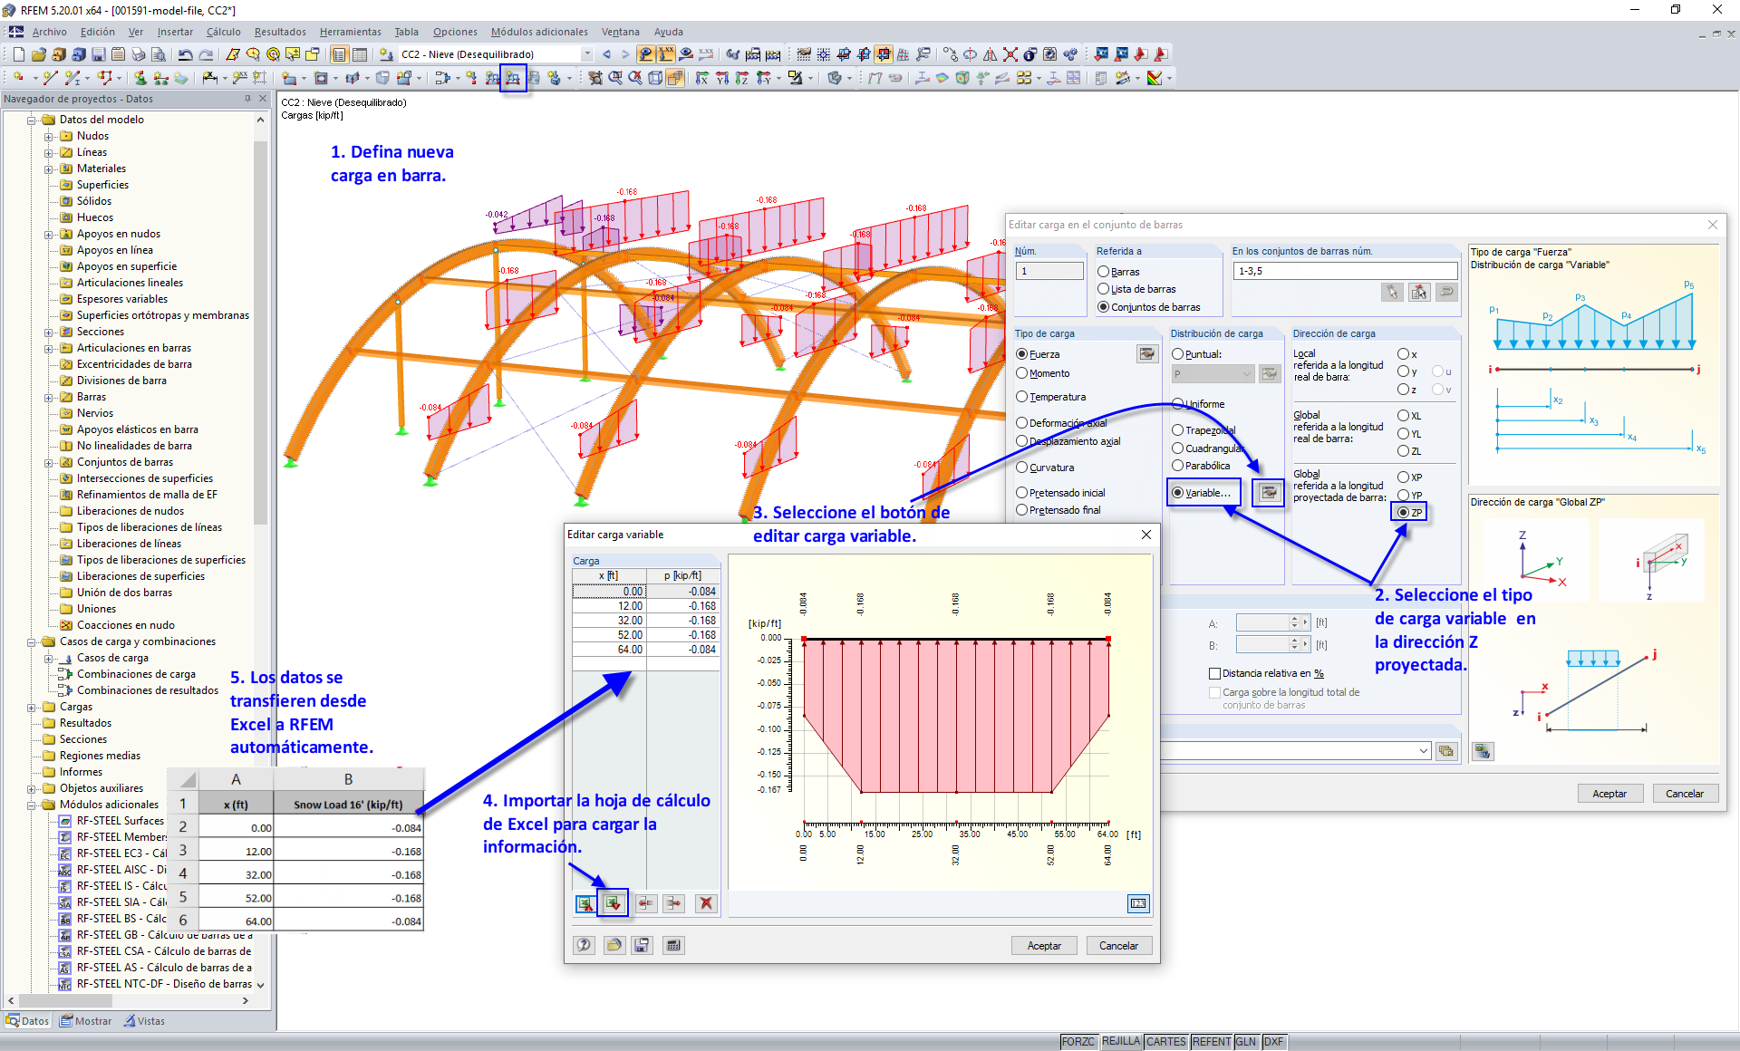Click the member sets number field
1740x1051 pixels.
click(x=1344, y=271)
